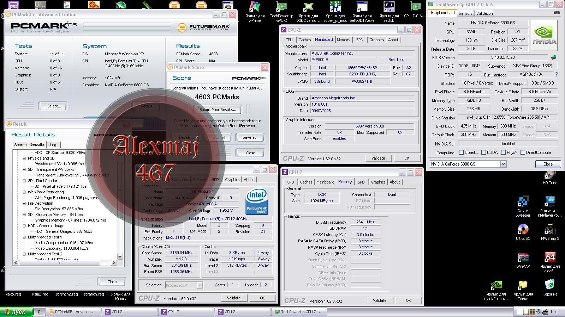Open the UltraISO desktop icon

523,232
